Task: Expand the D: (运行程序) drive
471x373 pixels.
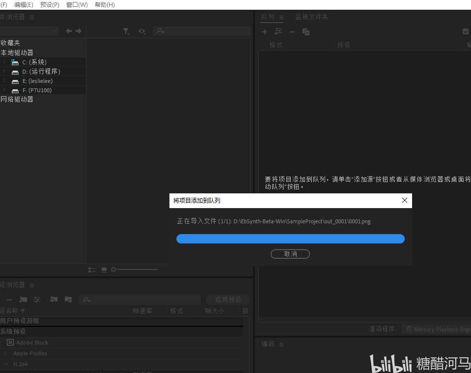Action: (x=4, y=71)
